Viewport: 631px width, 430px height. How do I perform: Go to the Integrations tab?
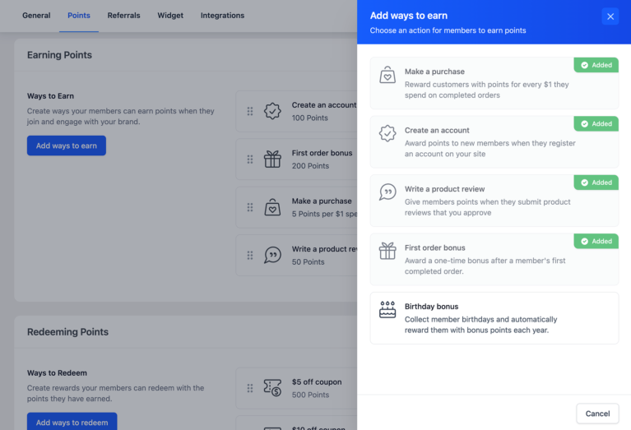[222, 16]
